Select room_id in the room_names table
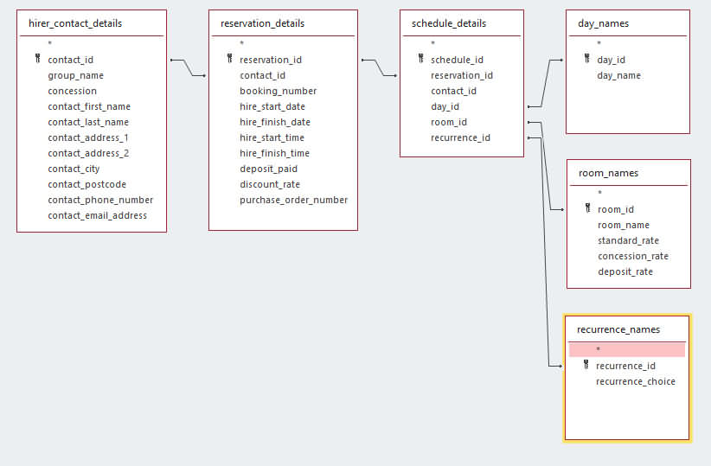The image size is (711, 466). [616, 209]
